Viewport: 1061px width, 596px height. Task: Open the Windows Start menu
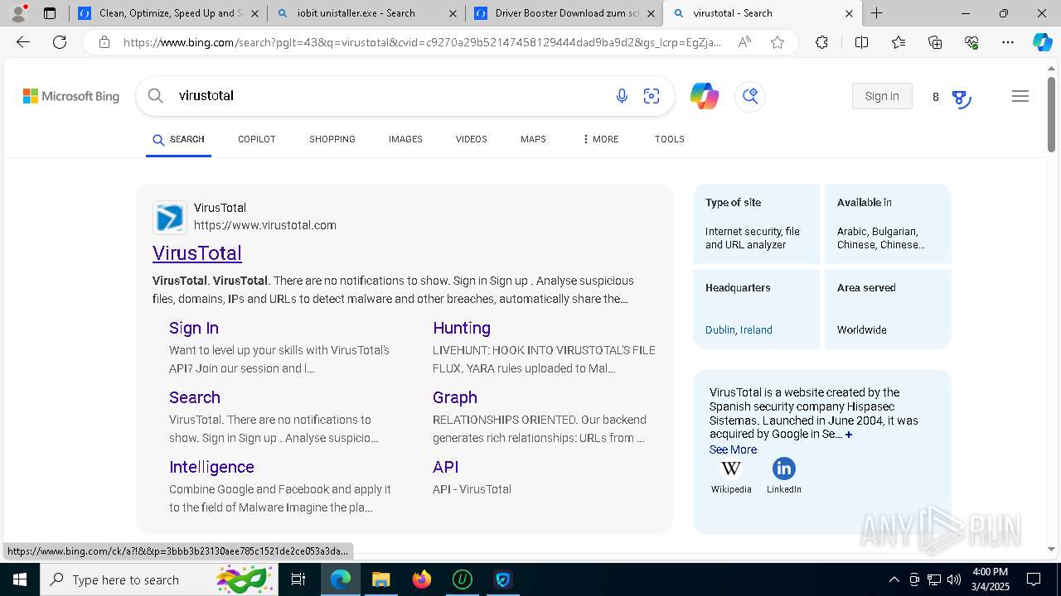[x=20, y=579]
